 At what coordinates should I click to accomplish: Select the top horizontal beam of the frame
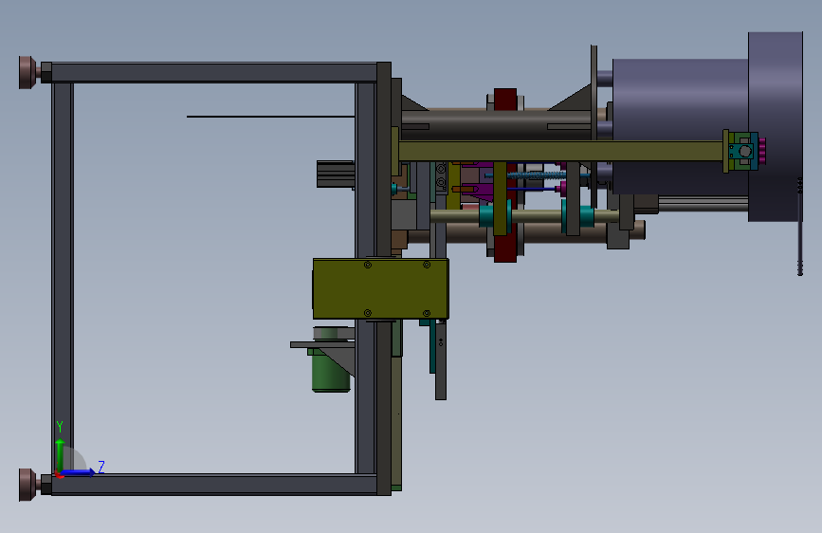point(214,72)
